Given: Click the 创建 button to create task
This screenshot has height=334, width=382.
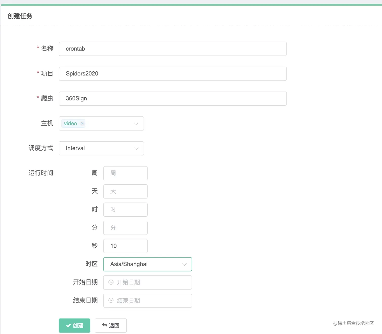Looking at the screenshot, I should point(74,325).
